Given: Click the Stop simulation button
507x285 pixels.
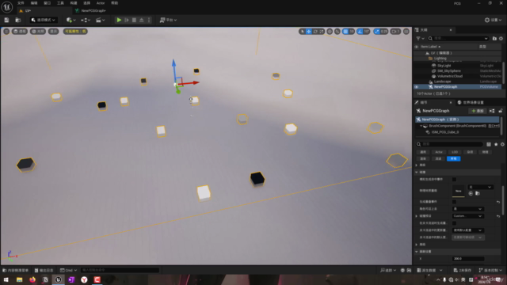Looking at the screenshot, I should 134,20.
